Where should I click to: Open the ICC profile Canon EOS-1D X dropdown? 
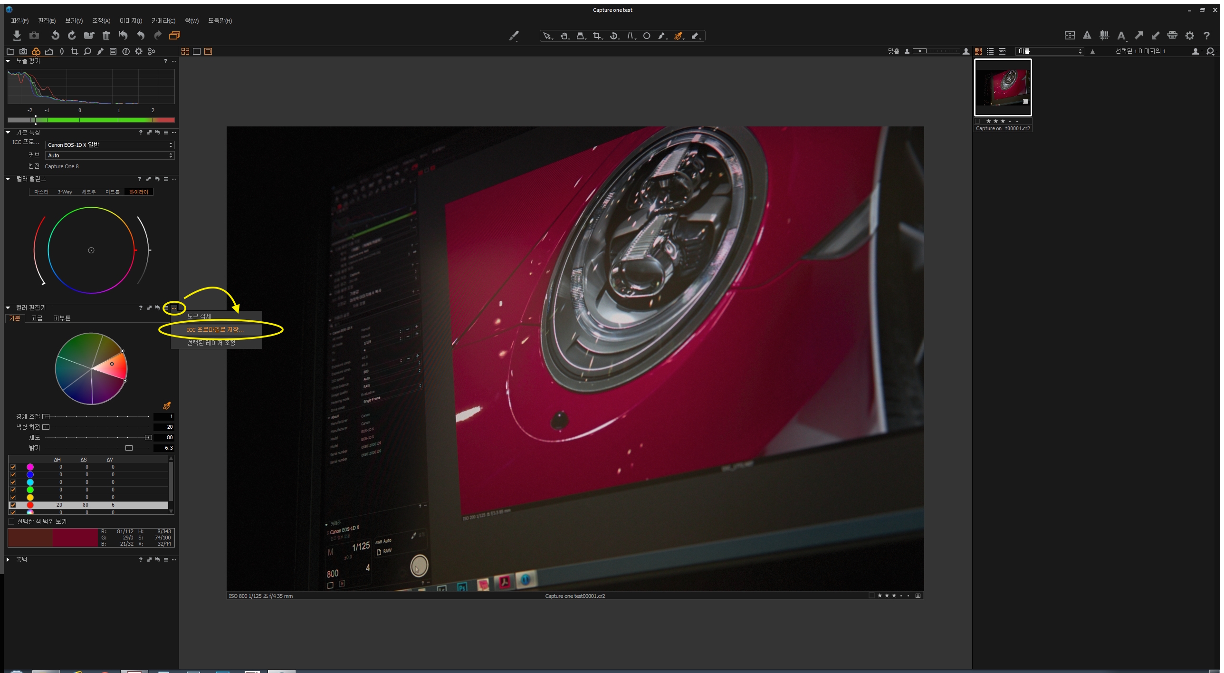tap(110, 145)
